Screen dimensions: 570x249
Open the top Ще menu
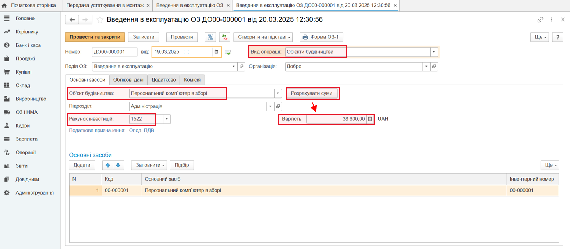[539, 37]
